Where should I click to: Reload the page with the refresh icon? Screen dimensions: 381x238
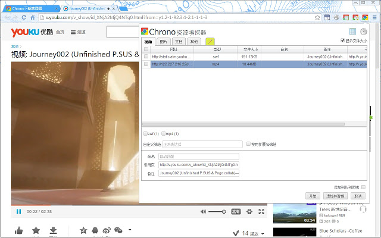click(x=24, y=17)
